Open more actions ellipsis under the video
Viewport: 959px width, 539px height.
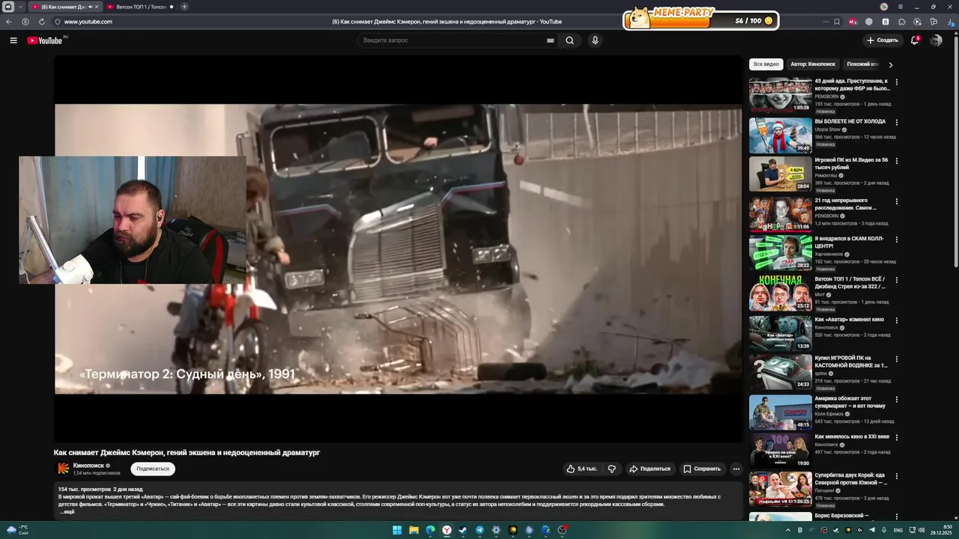(x=736, y=469)
